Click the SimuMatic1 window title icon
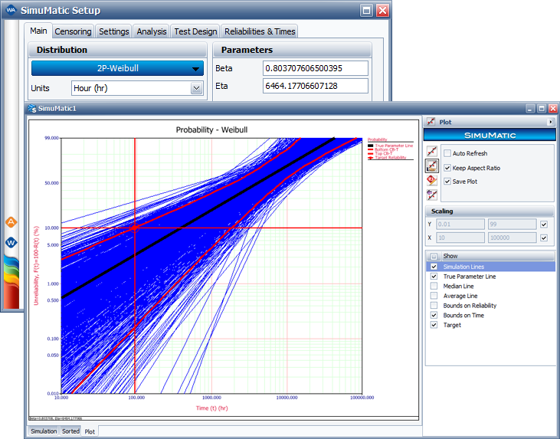 pyautogui.click(x=31, y=109)
